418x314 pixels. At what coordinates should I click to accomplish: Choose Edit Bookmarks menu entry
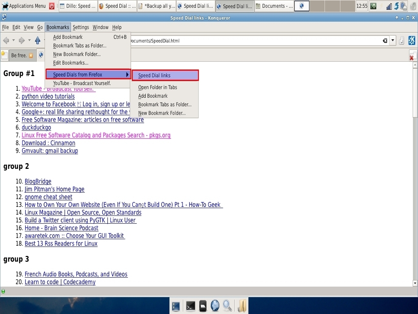point(88,63)
